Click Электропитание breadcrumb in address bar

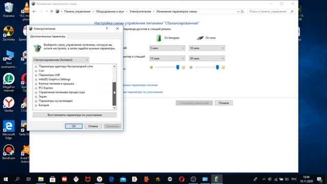[140, 11]
